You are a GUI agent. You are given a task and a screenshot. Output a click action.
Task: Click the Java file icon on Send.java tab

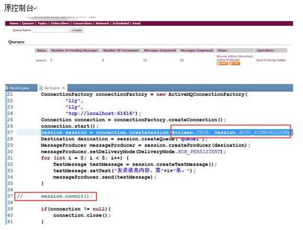(41, 88)
